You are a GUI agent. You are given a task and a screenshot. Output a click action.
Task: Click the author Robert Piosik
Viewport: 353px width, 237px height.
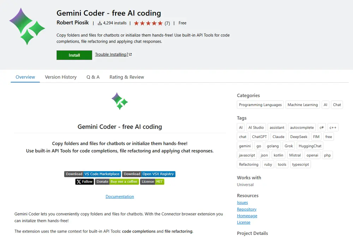72,23
